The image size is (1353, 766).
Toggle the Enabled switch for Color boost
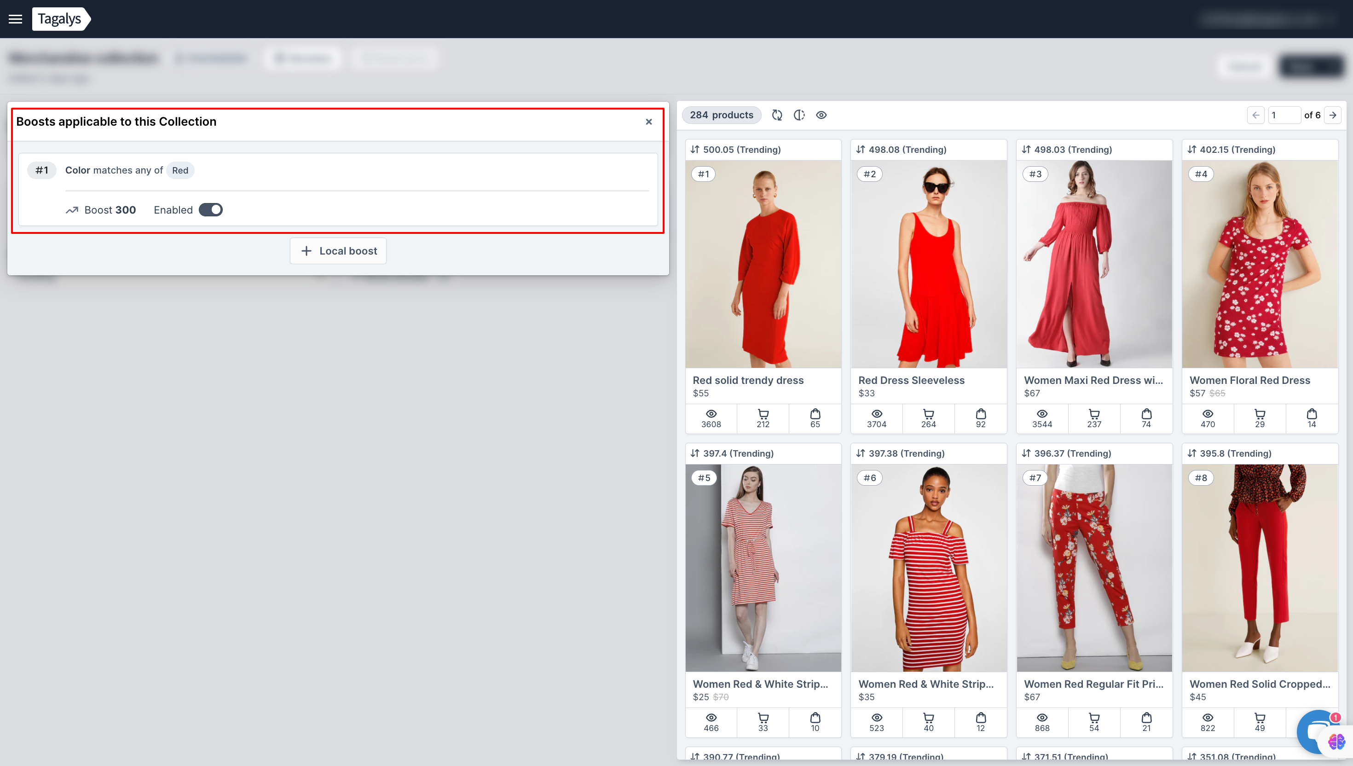(x=211, y=210)
